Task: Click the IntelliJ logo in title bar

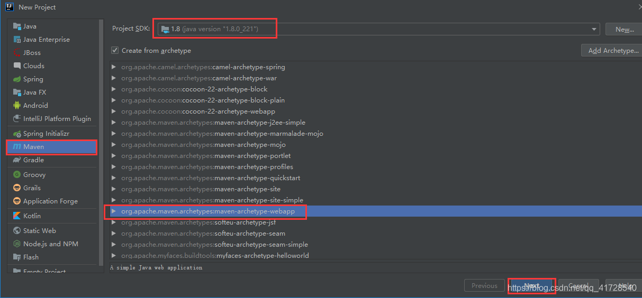Action: (x=10, y=7)
